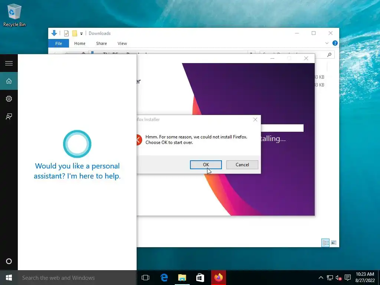This screenshot has height=285, width=380.
Task: Open the Customize Quick Access Toolbar dropdown
Action: click(x=81, y=34)
